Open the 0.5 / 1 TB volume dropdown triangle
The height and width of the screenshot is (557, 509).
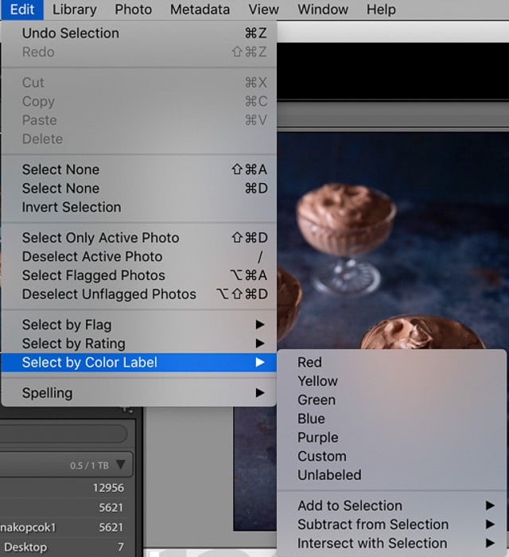(121, 465)
